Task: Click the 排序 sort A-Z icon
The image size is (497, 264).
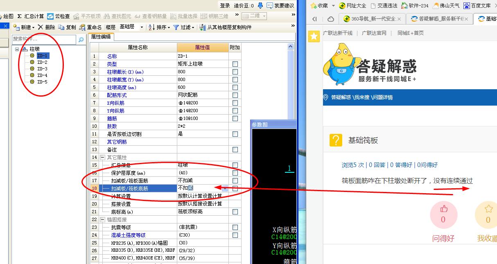Action: (151, 27)
